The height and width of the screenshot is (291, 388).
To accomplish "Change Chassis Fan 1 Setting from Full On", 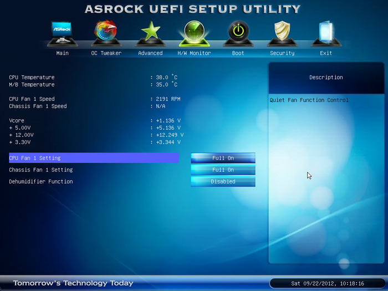I will pos(223,170).
